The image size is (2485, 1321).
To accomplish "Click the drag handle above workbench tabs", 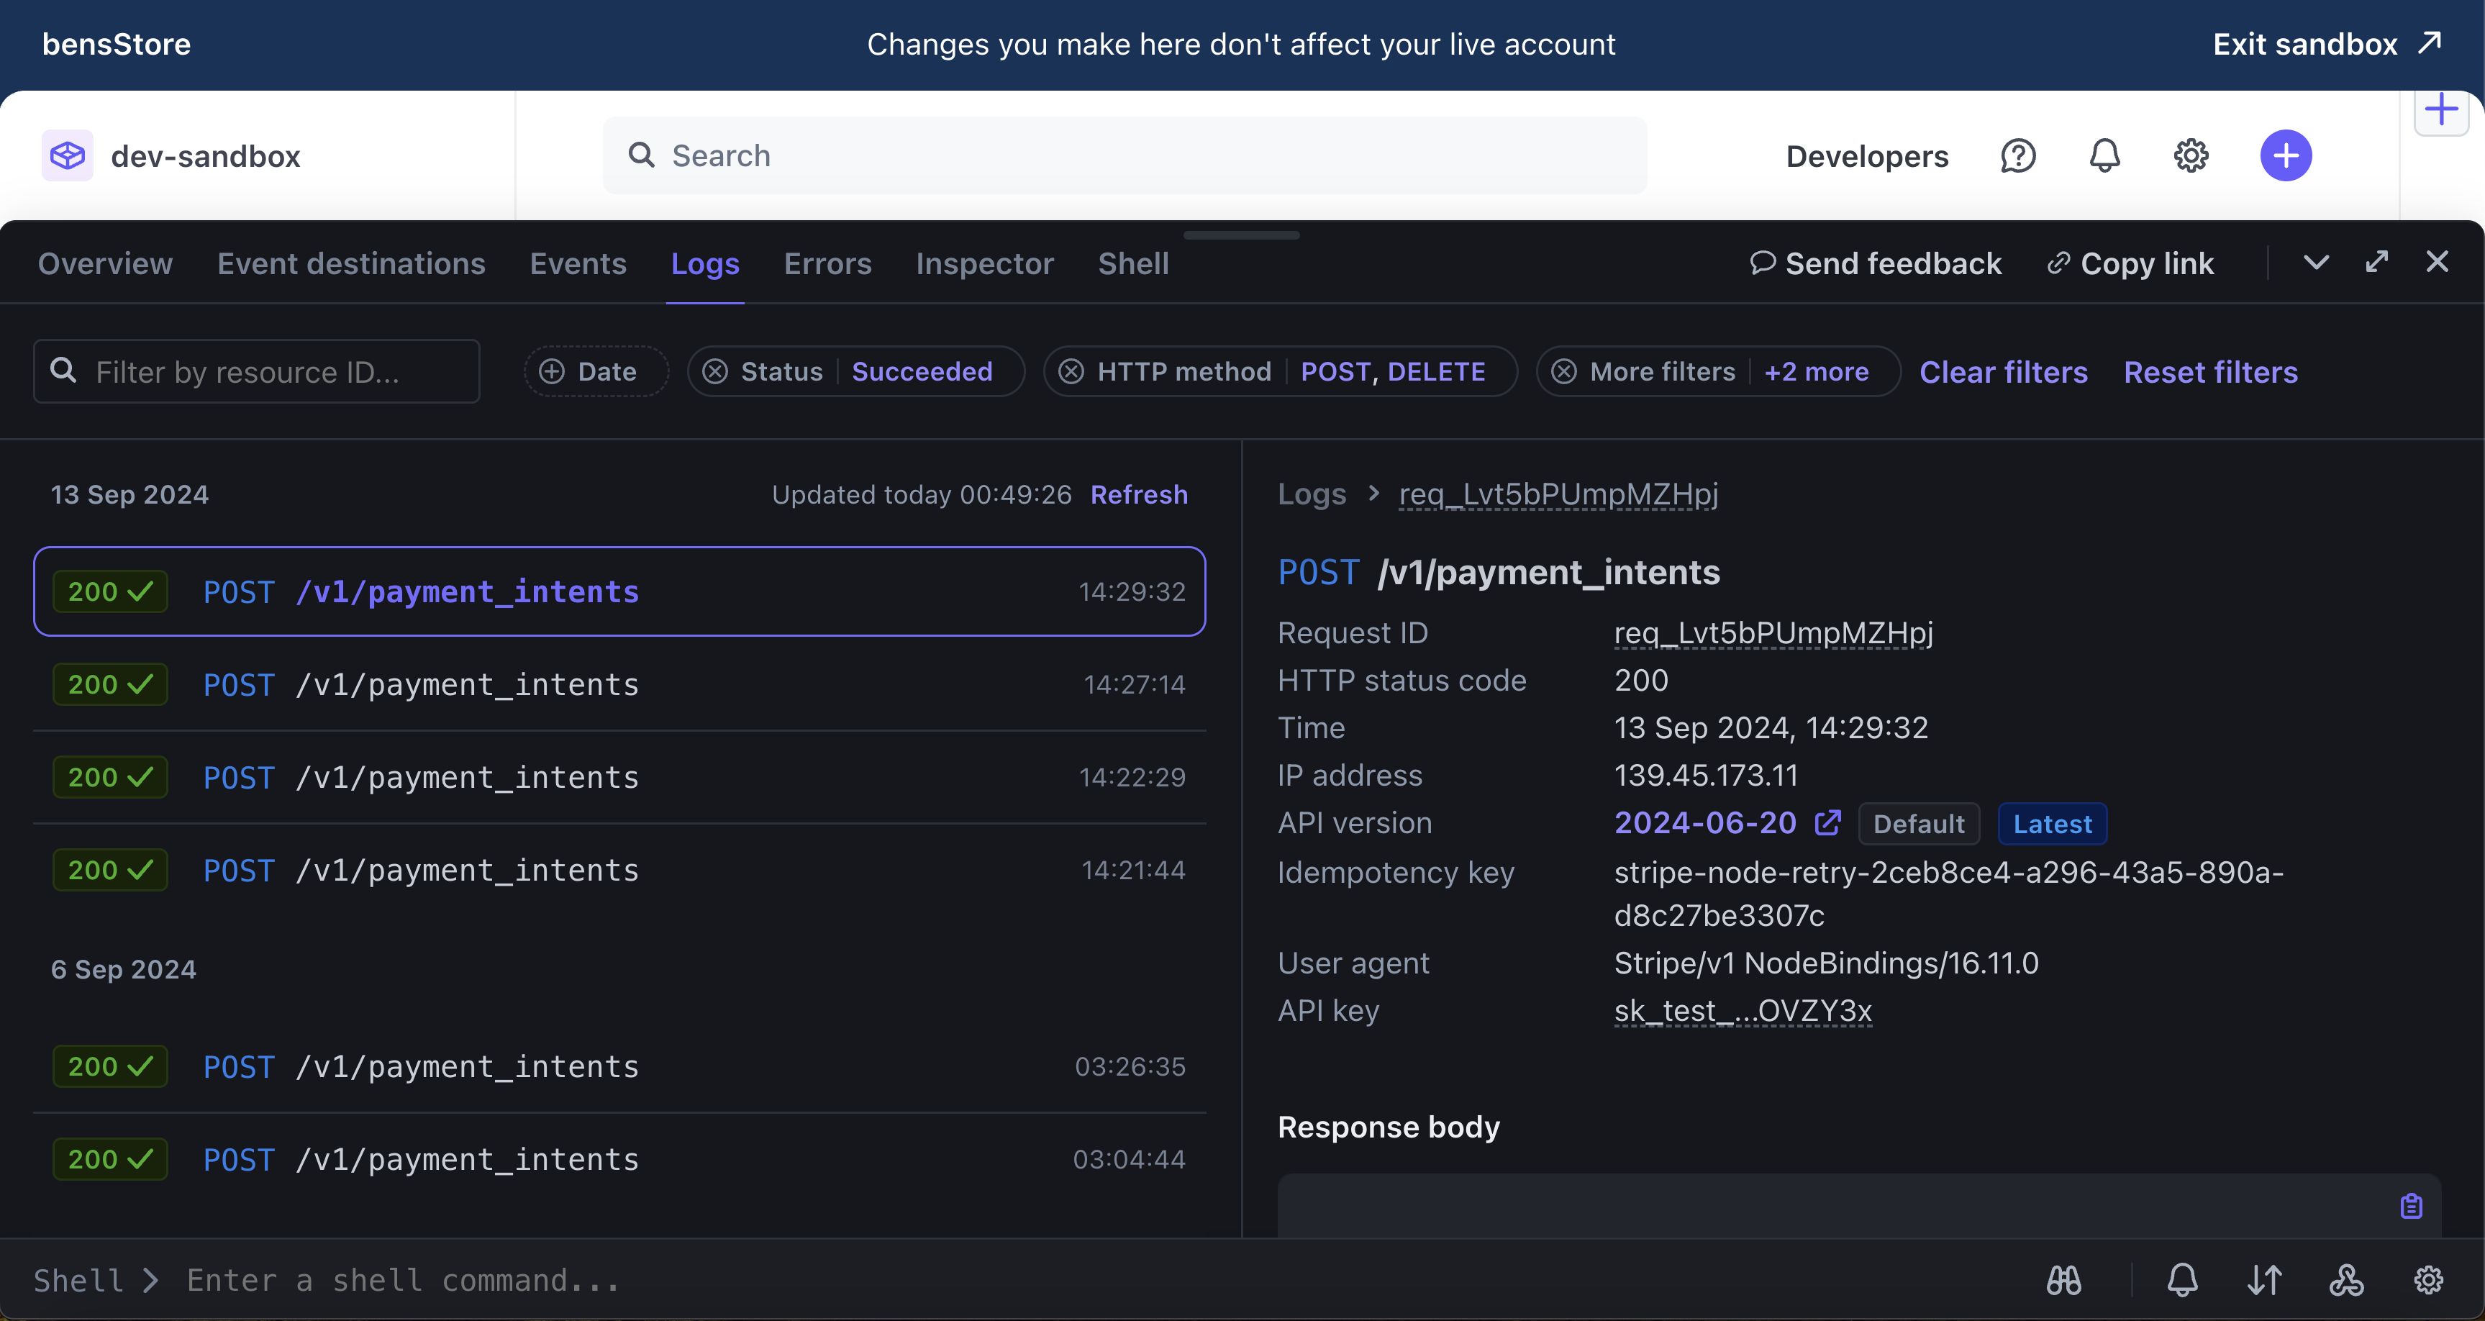I will point(1242,235).
